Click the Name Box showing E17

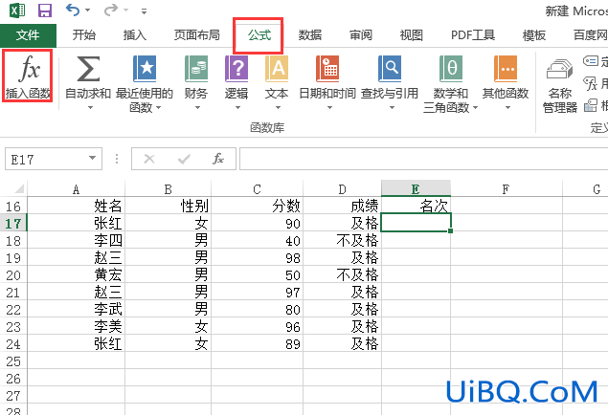click(x=54, y=159)
